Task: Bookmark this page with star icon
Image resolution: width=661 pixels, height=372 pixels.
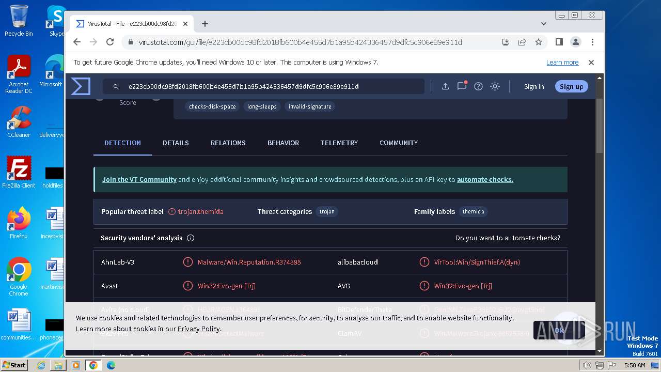Action: (539, 42)
